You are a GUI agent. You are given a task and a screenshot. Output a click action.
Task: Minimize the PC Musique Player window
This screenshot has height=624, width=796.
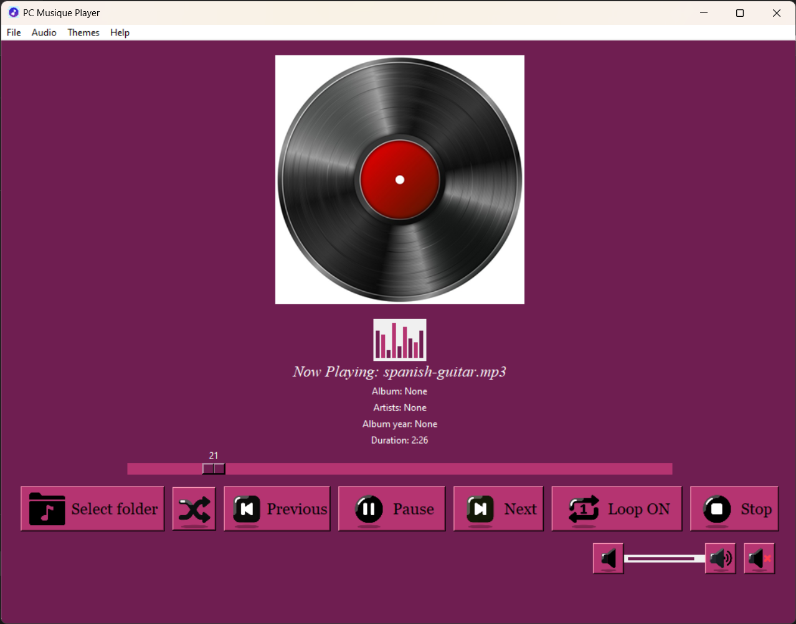click(x=704, y=12)
